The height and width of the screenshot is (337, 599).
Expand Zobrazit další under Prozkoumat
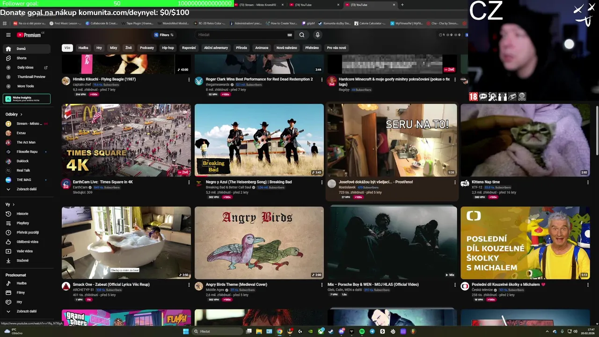[x=26, y=311]
